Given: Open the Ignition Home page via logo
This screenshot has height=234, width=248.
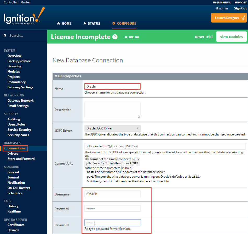Looking at the screenshot, I should coord(24,17).
